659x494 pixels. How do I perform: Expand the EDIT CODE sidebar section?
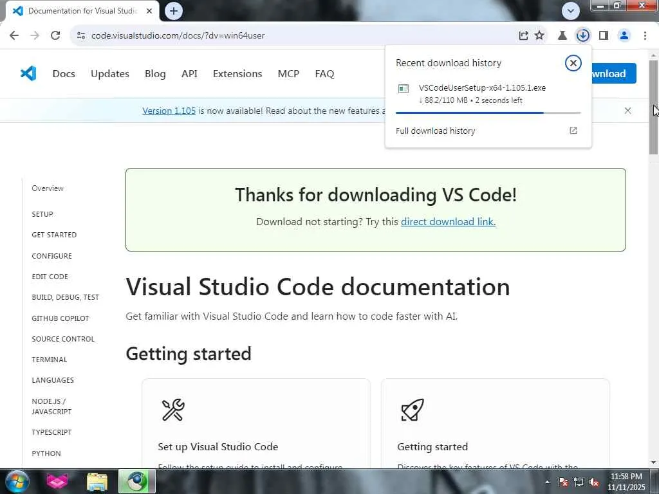point(50,276)
